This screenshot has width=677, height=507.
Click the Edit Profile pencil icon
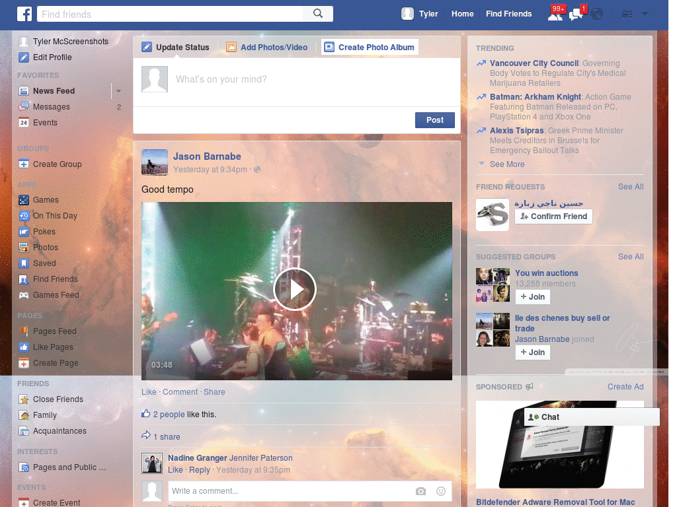24,57
